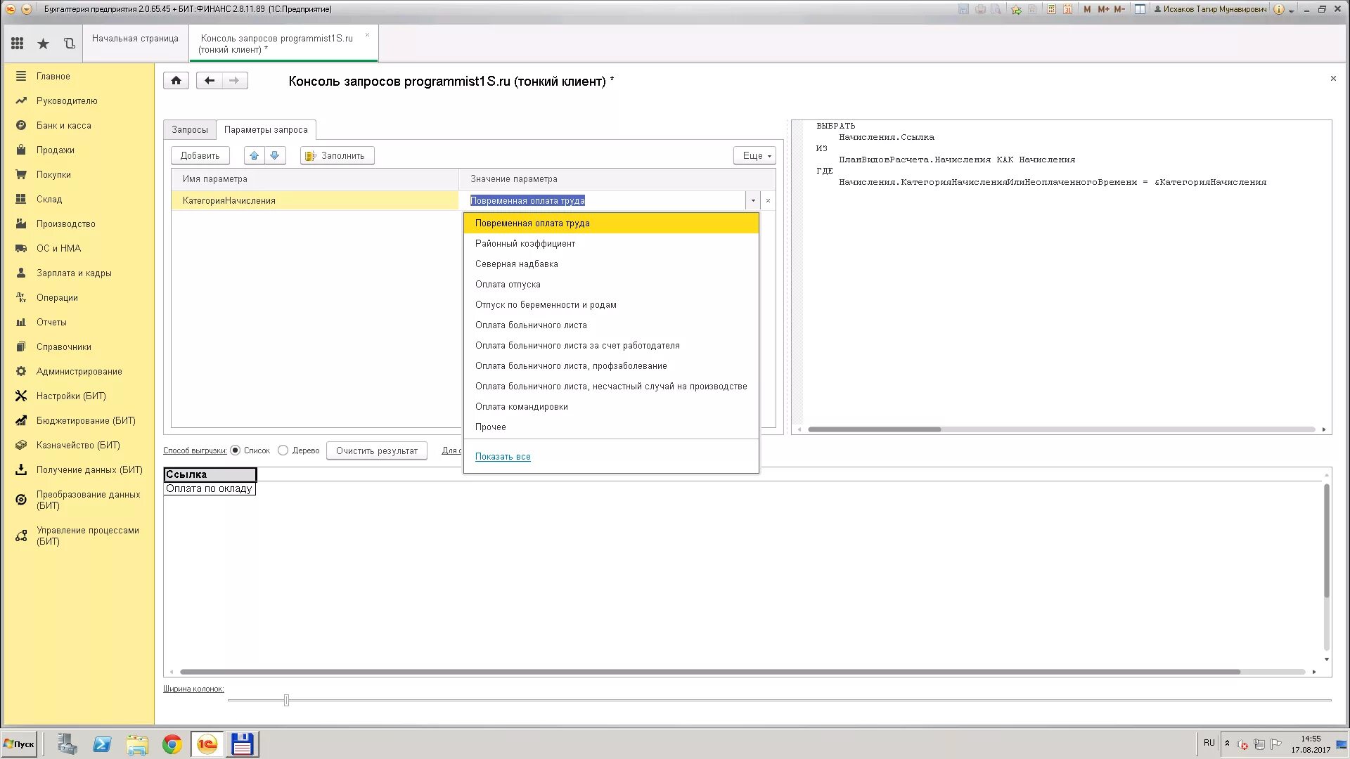Screen dimensions: 1350x759
Task: Click the Home icon button
Action: 176,81
